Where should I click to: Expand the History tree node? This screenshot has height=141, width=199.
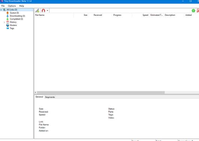pyautogui.click(x=4, y=22)
